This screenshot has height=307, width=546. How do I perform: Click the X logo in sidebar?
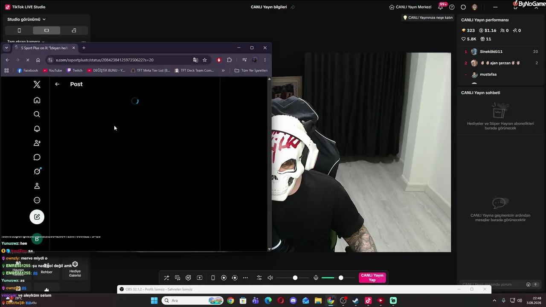[37, 84]
